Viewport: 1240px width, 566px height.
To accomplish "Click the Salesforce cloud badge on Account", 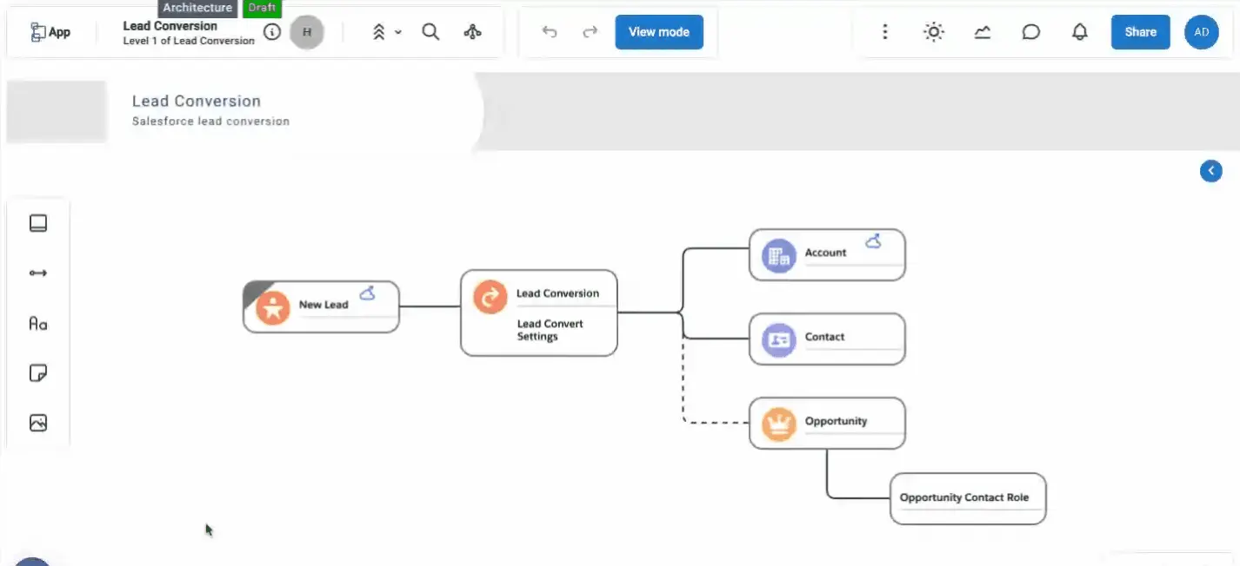I will click(873, 241).
